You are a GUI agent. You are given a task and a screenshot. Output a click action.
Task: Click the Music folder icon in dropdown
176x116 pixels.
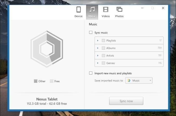[x=129, y=81]
